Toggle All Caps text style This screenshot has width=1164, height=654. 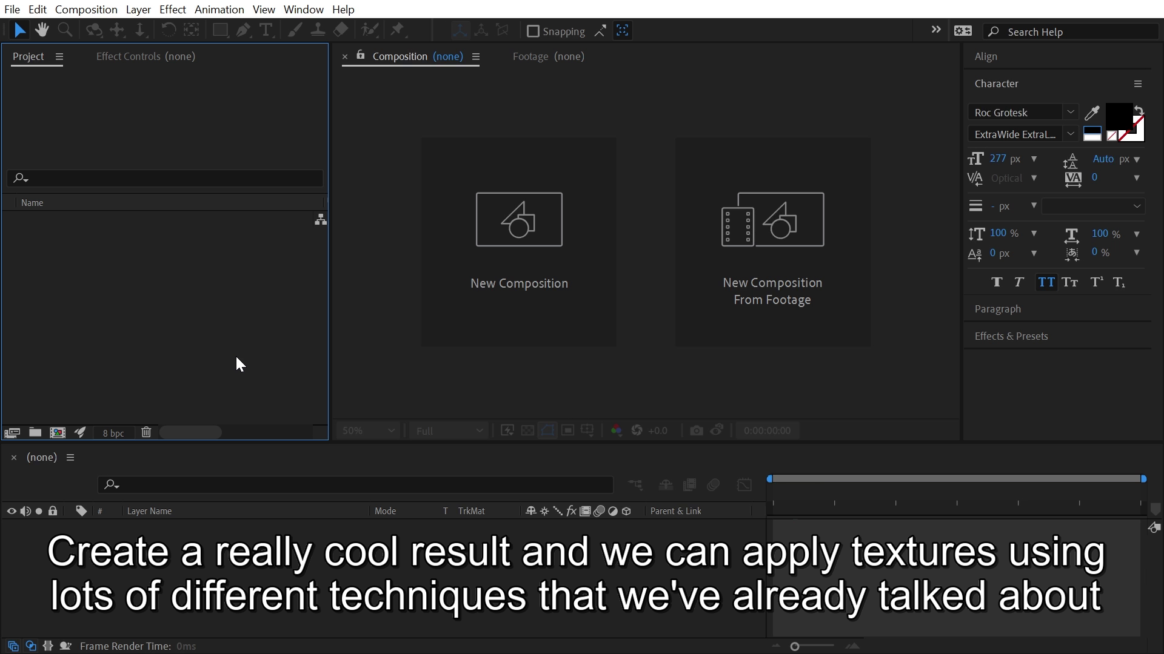tap(1046, 282)
